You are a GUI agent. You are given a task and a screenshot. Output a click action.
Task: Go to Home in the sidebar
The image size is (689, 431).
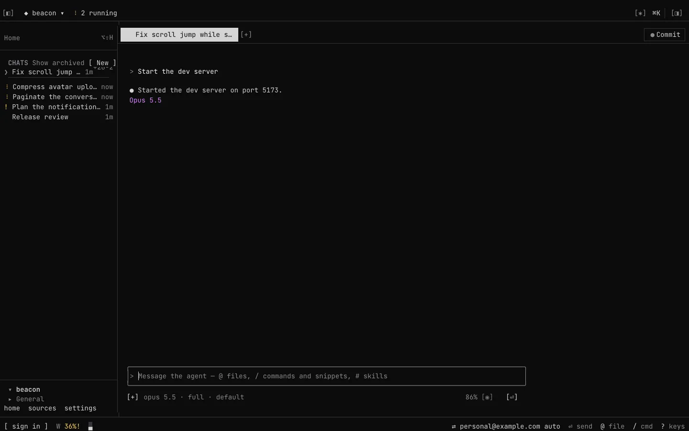point(58,38)
